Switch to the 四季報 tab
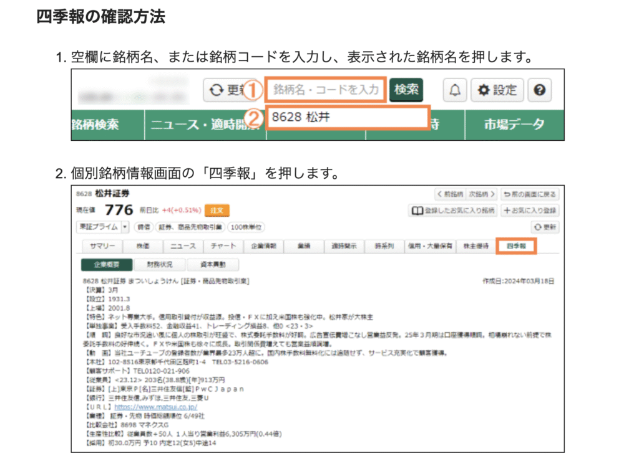Screen dimensions: 639x461 coord(516,246)
